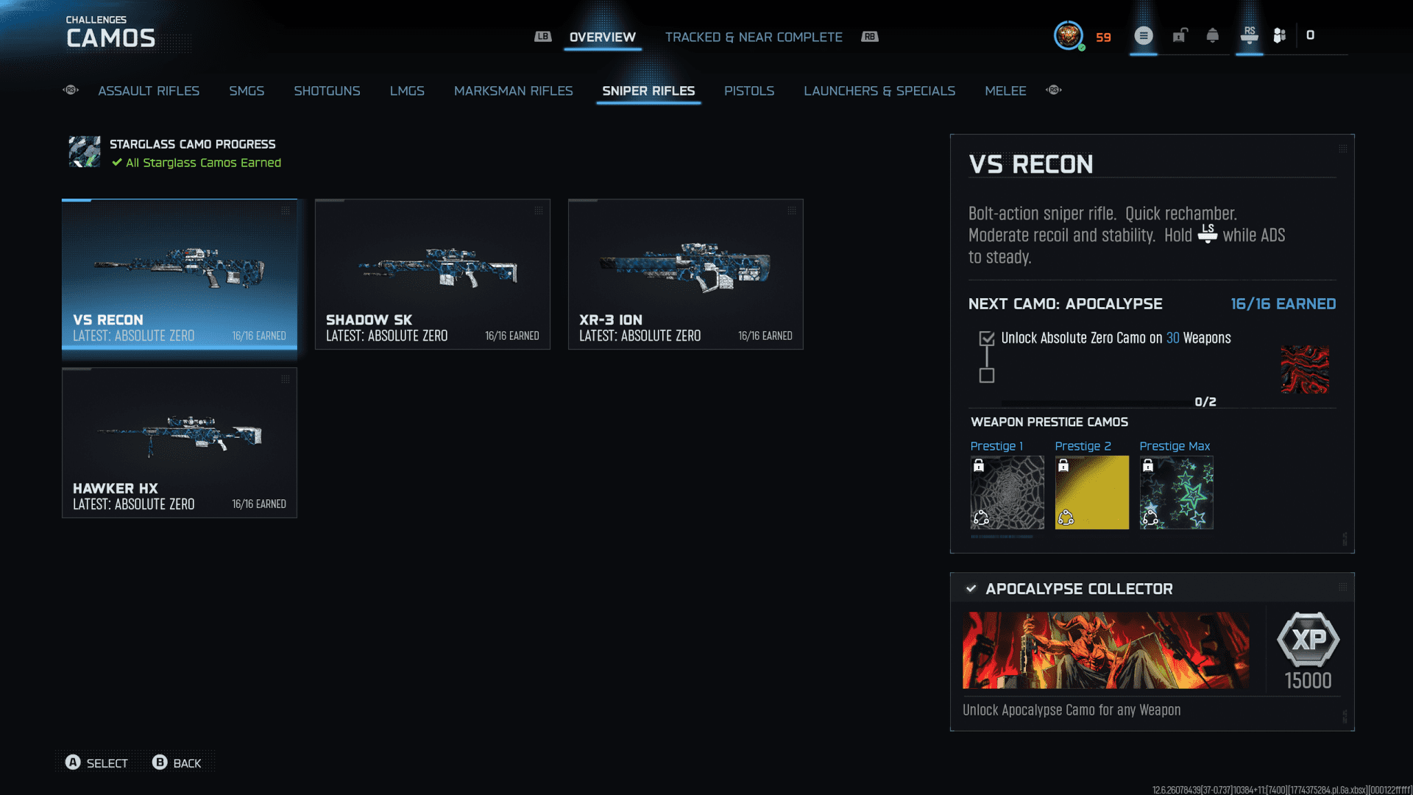Screen dimensions: 1413x795
Task: Click the Starglass camo progress icon
Action: pos(85,152)
